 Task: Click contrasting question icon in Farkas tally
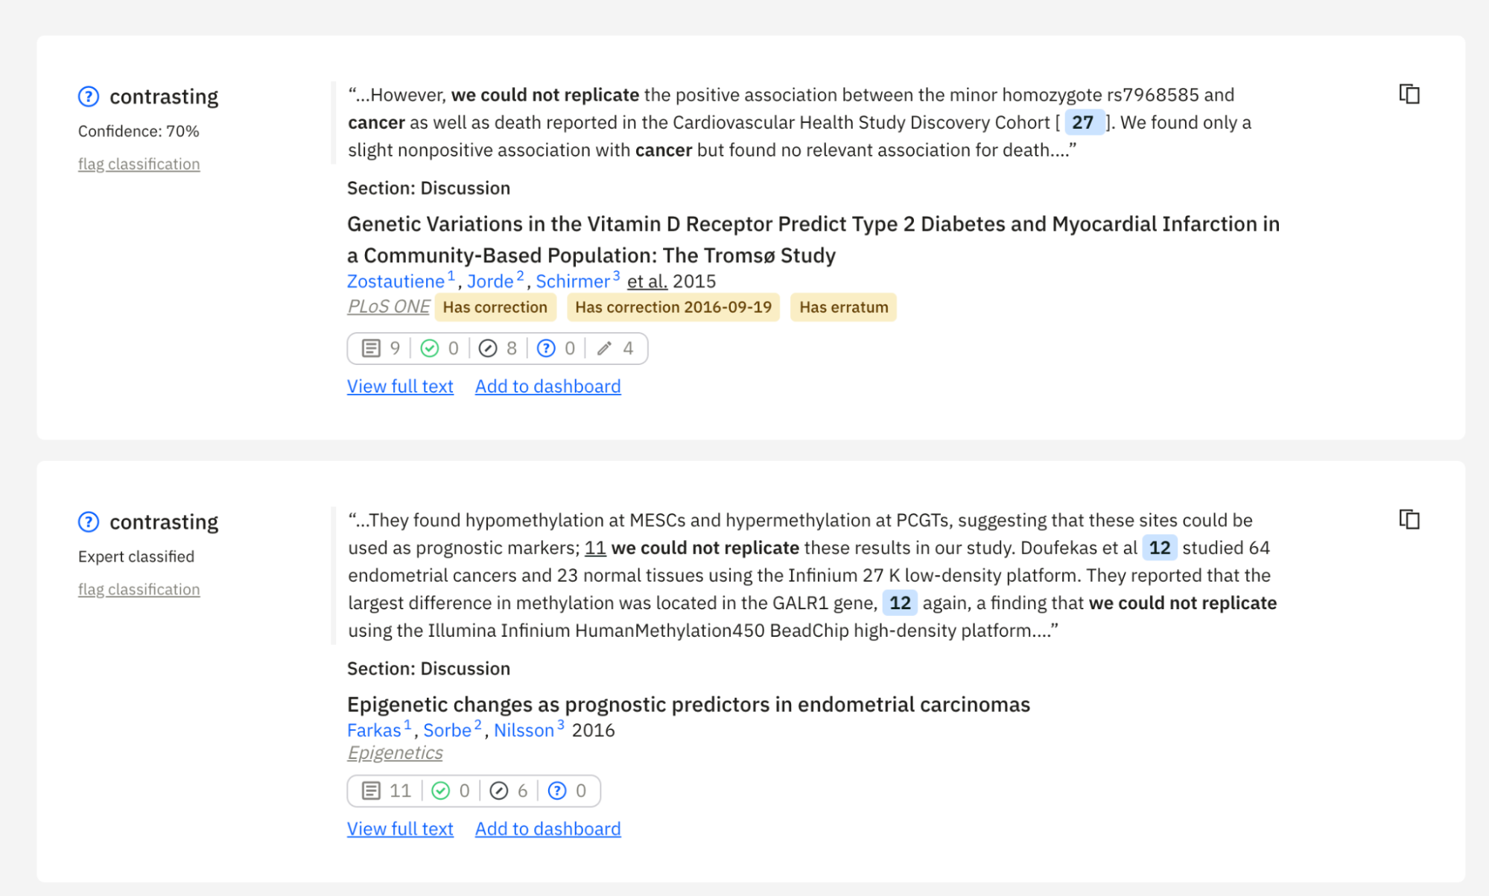(557, 791)
